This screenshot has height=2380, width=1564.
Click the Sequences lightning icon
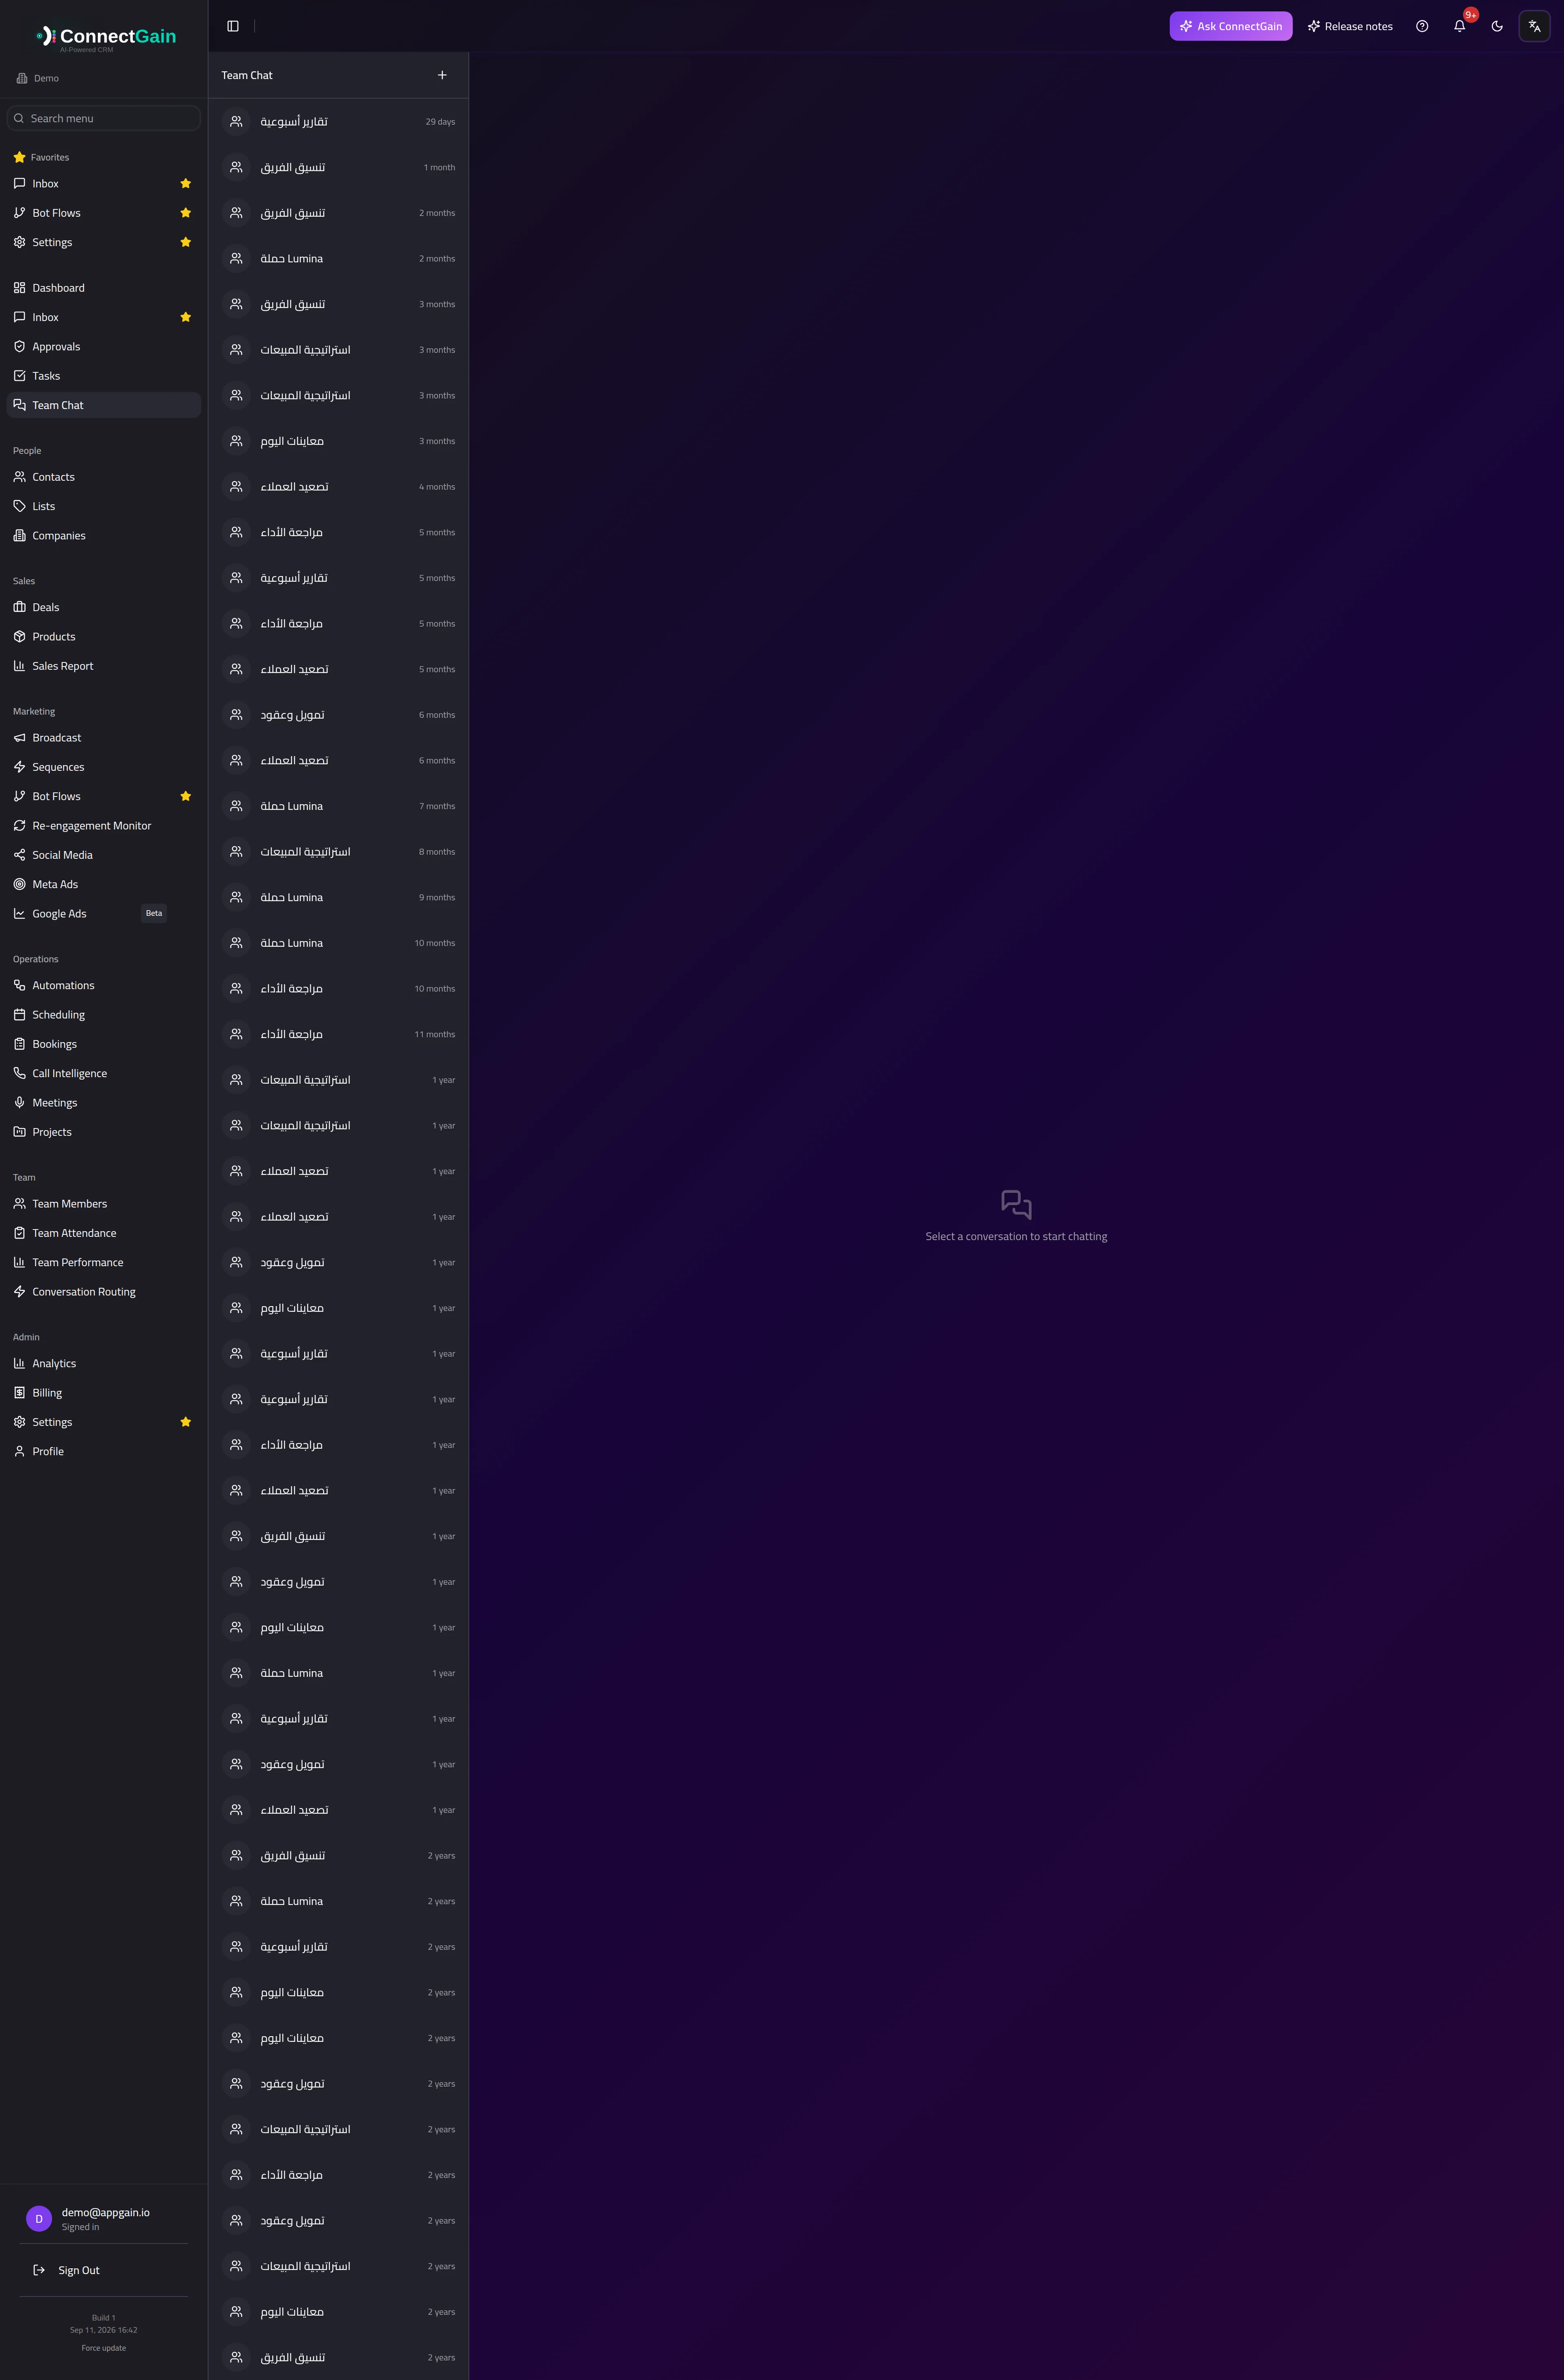19,767
